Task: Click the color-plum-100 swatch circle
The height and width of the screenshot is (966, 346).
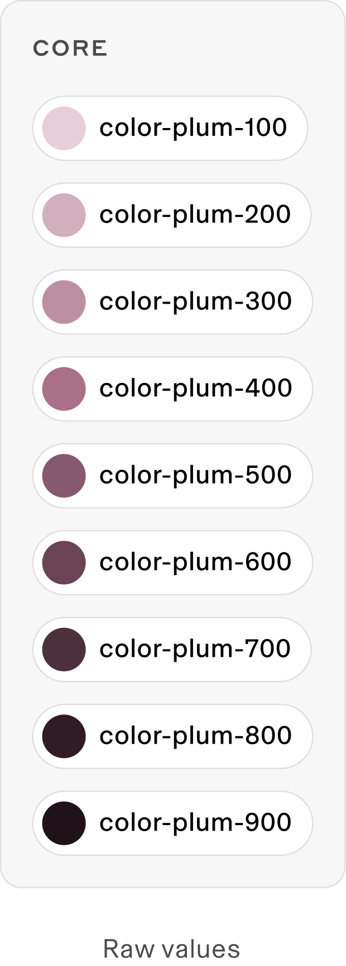Action: click(x=64, y=129)
